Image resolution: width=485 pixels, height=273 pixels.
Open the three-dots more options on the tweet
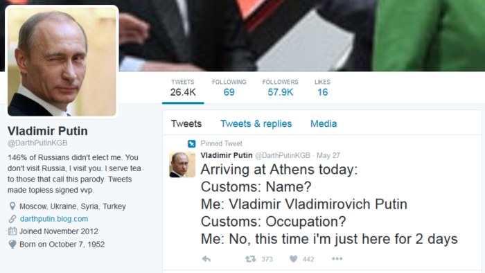click(x=337, y=258)
